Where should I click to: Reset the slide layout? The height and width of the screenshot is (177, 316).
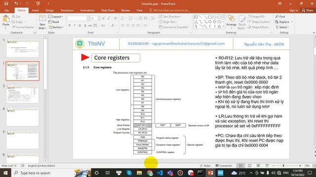tap(54, 22)
